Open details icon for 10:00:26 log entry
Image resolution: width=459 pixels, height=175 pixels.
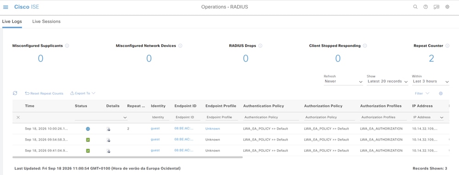108,129
